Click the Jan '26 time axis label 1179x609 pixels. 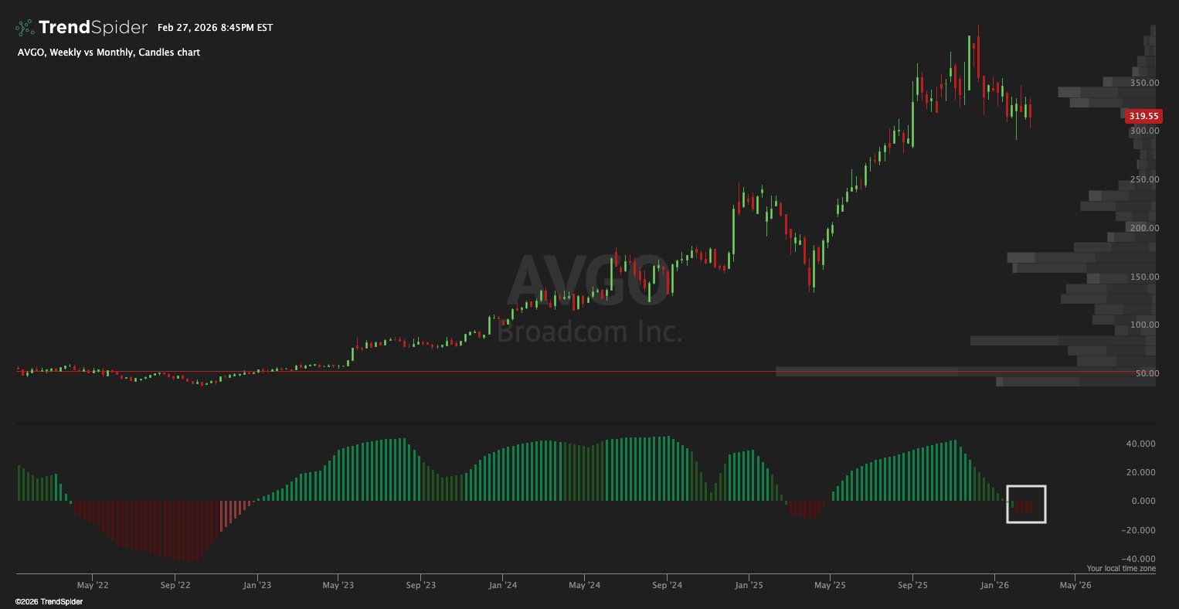[994, 586]
